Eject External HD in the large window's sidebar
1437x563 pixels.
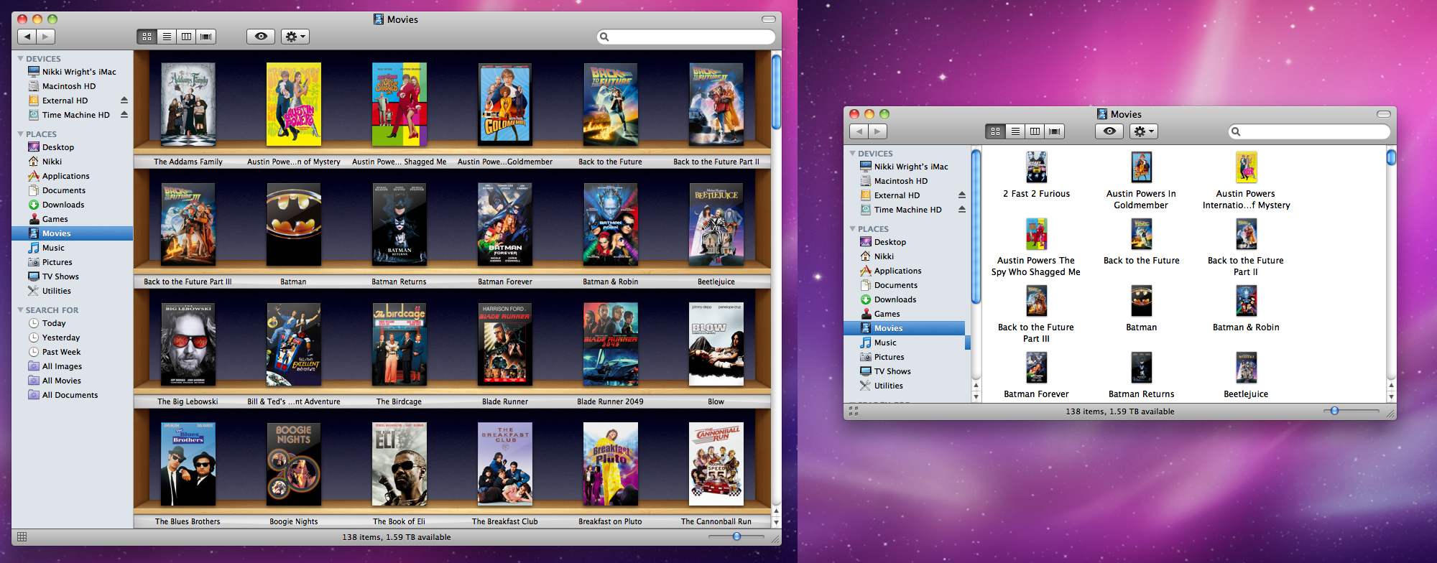[x=124, y=101]
